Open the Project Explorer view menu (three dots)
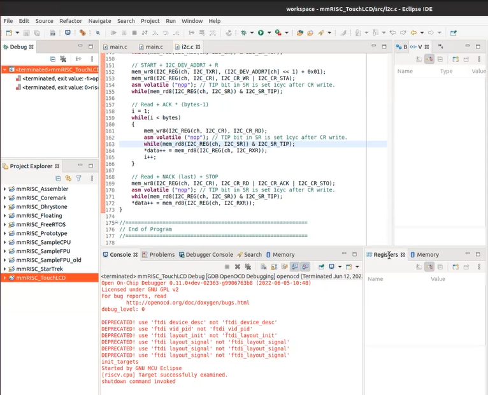488x395 pixels. [x=92, y=178]
